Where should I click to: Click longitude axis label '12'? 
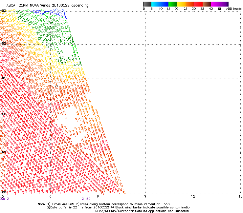[x=193, y=196]
